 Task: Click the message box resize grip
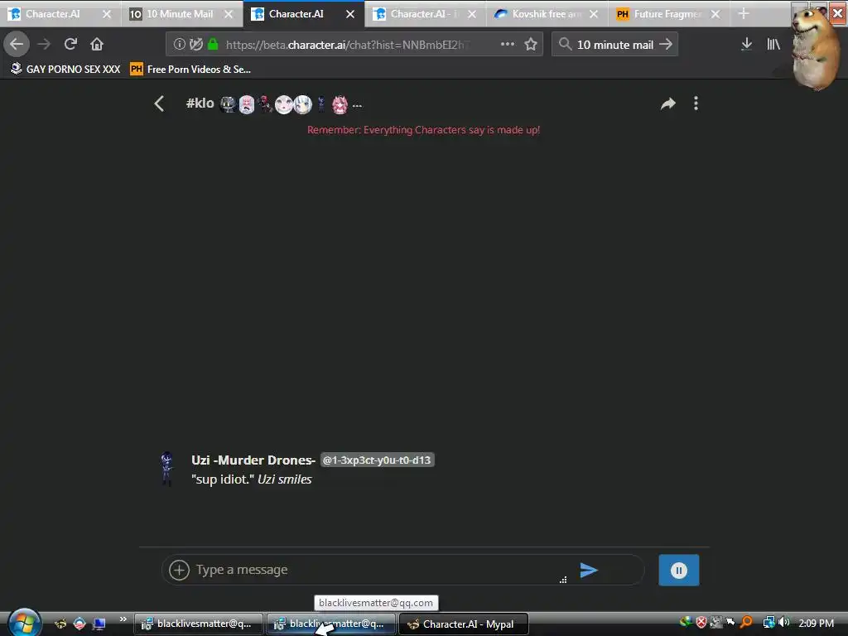coord(563,580)
